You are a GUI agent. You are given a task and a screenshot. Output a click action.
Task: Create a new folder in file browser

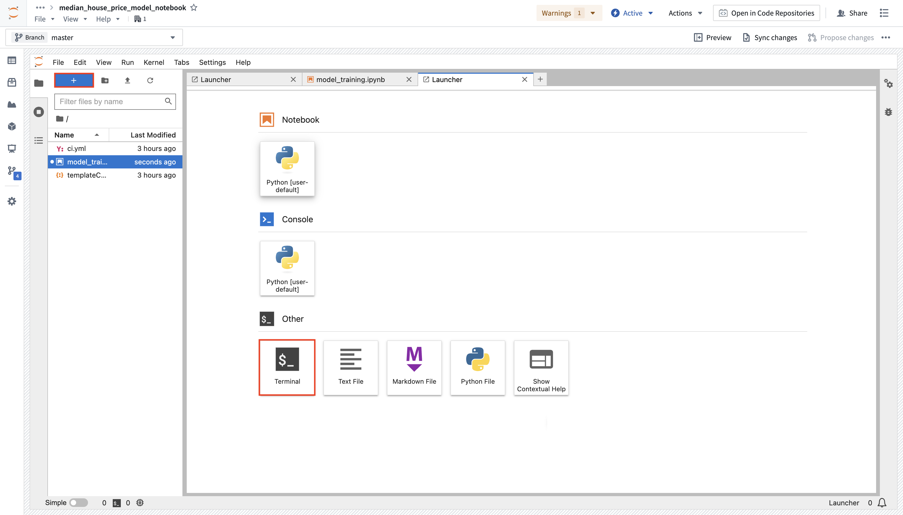coord(105,80)
